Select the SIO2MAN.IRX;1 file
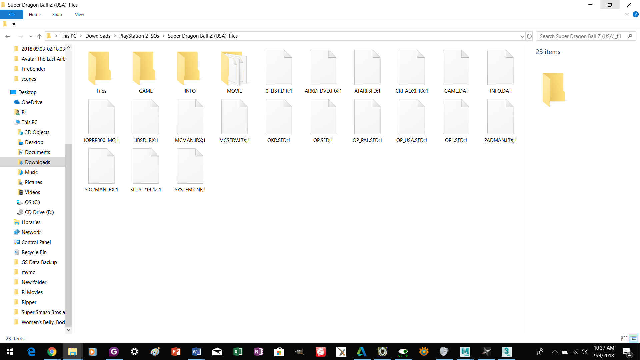This screenshot has height=360, width=640. click(101, 170)
